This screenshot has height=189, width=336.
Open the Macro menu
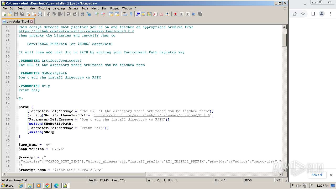click(x=95, y=8)
